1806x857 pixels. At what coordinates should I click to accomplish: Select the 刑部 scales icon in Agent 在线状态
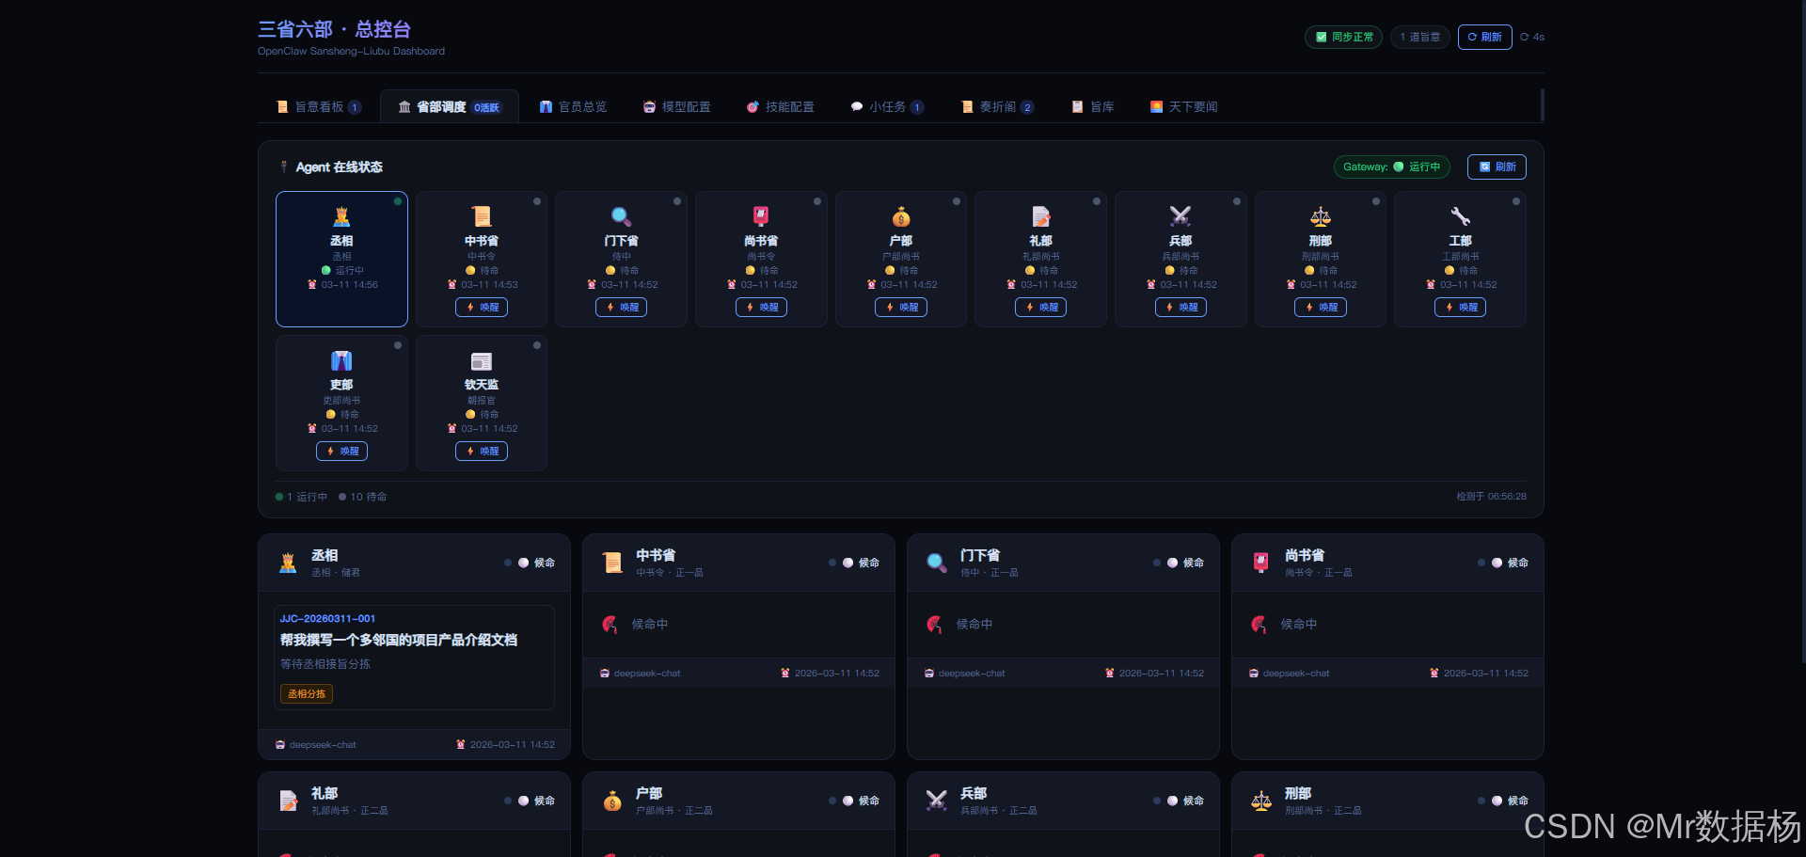point(1321,217)
